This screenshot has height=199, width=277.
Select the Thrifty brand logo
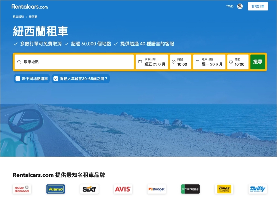pos(258,189)
